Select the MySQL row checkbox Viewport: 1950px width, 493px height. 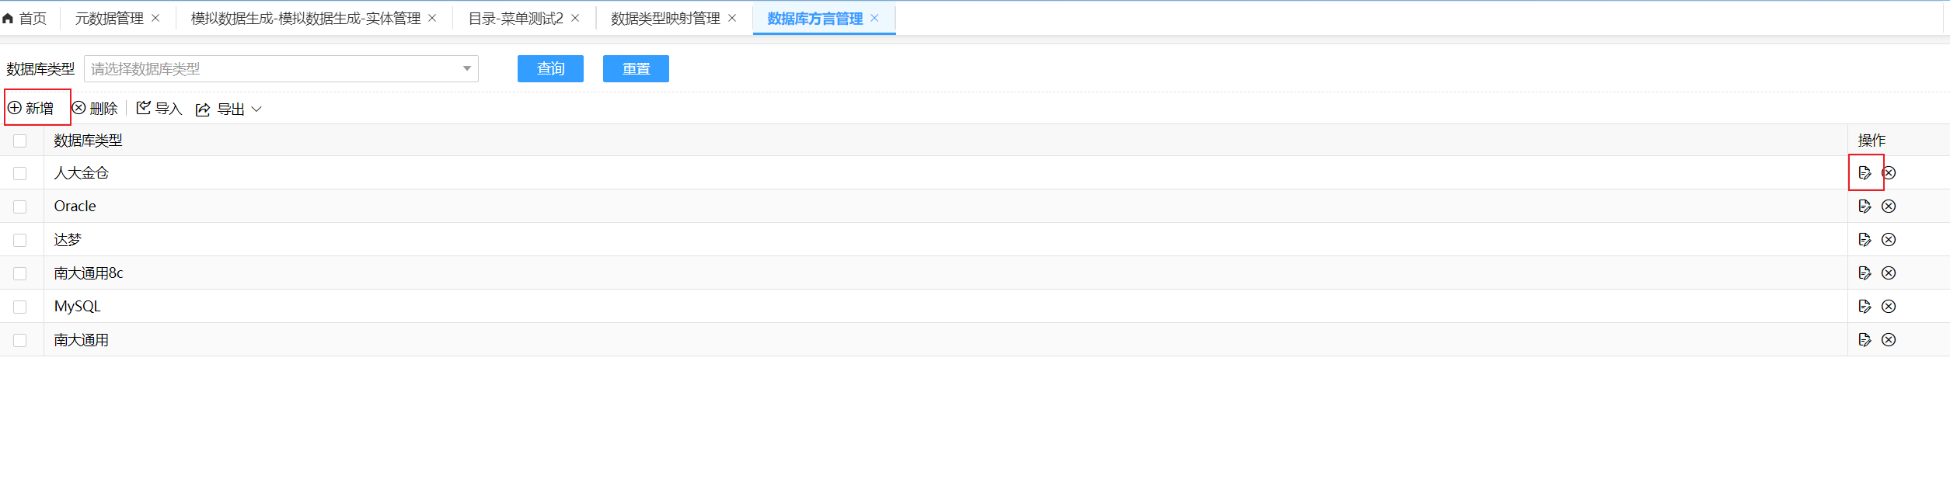pyautogui.click(x=20, y=307)
